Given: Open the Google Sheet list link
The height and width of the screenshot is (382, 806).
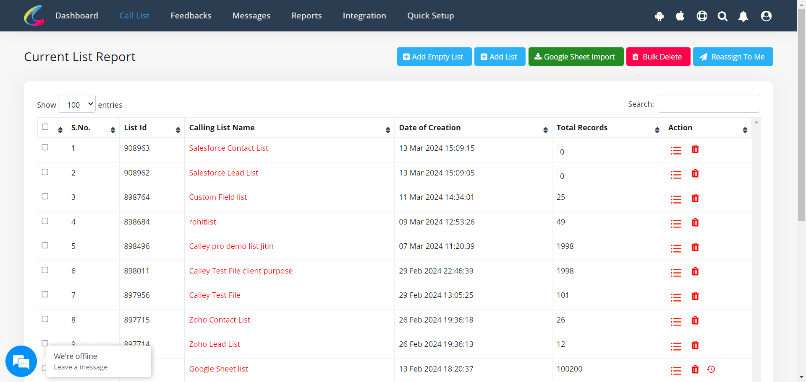Looking at the screenshot, I should 218,369.
